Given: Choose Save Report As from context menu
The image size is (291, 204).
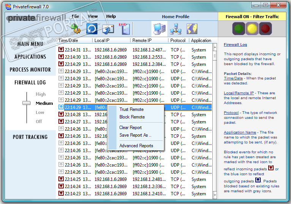Looking at the screenshot, I should pos(135,135).
